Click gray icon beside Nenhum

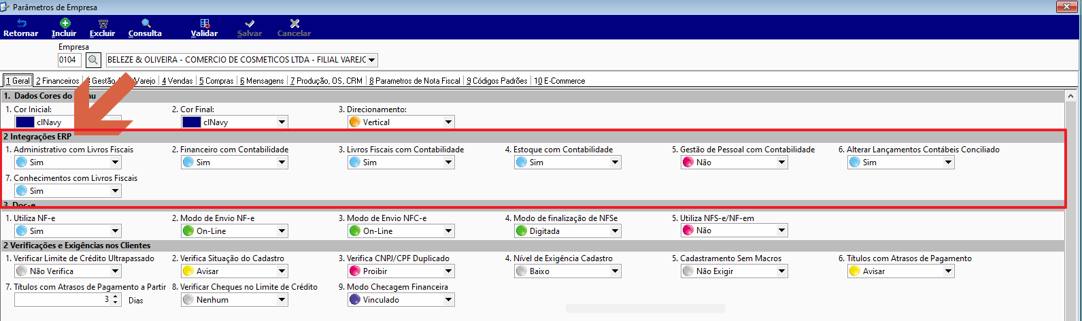188,300
